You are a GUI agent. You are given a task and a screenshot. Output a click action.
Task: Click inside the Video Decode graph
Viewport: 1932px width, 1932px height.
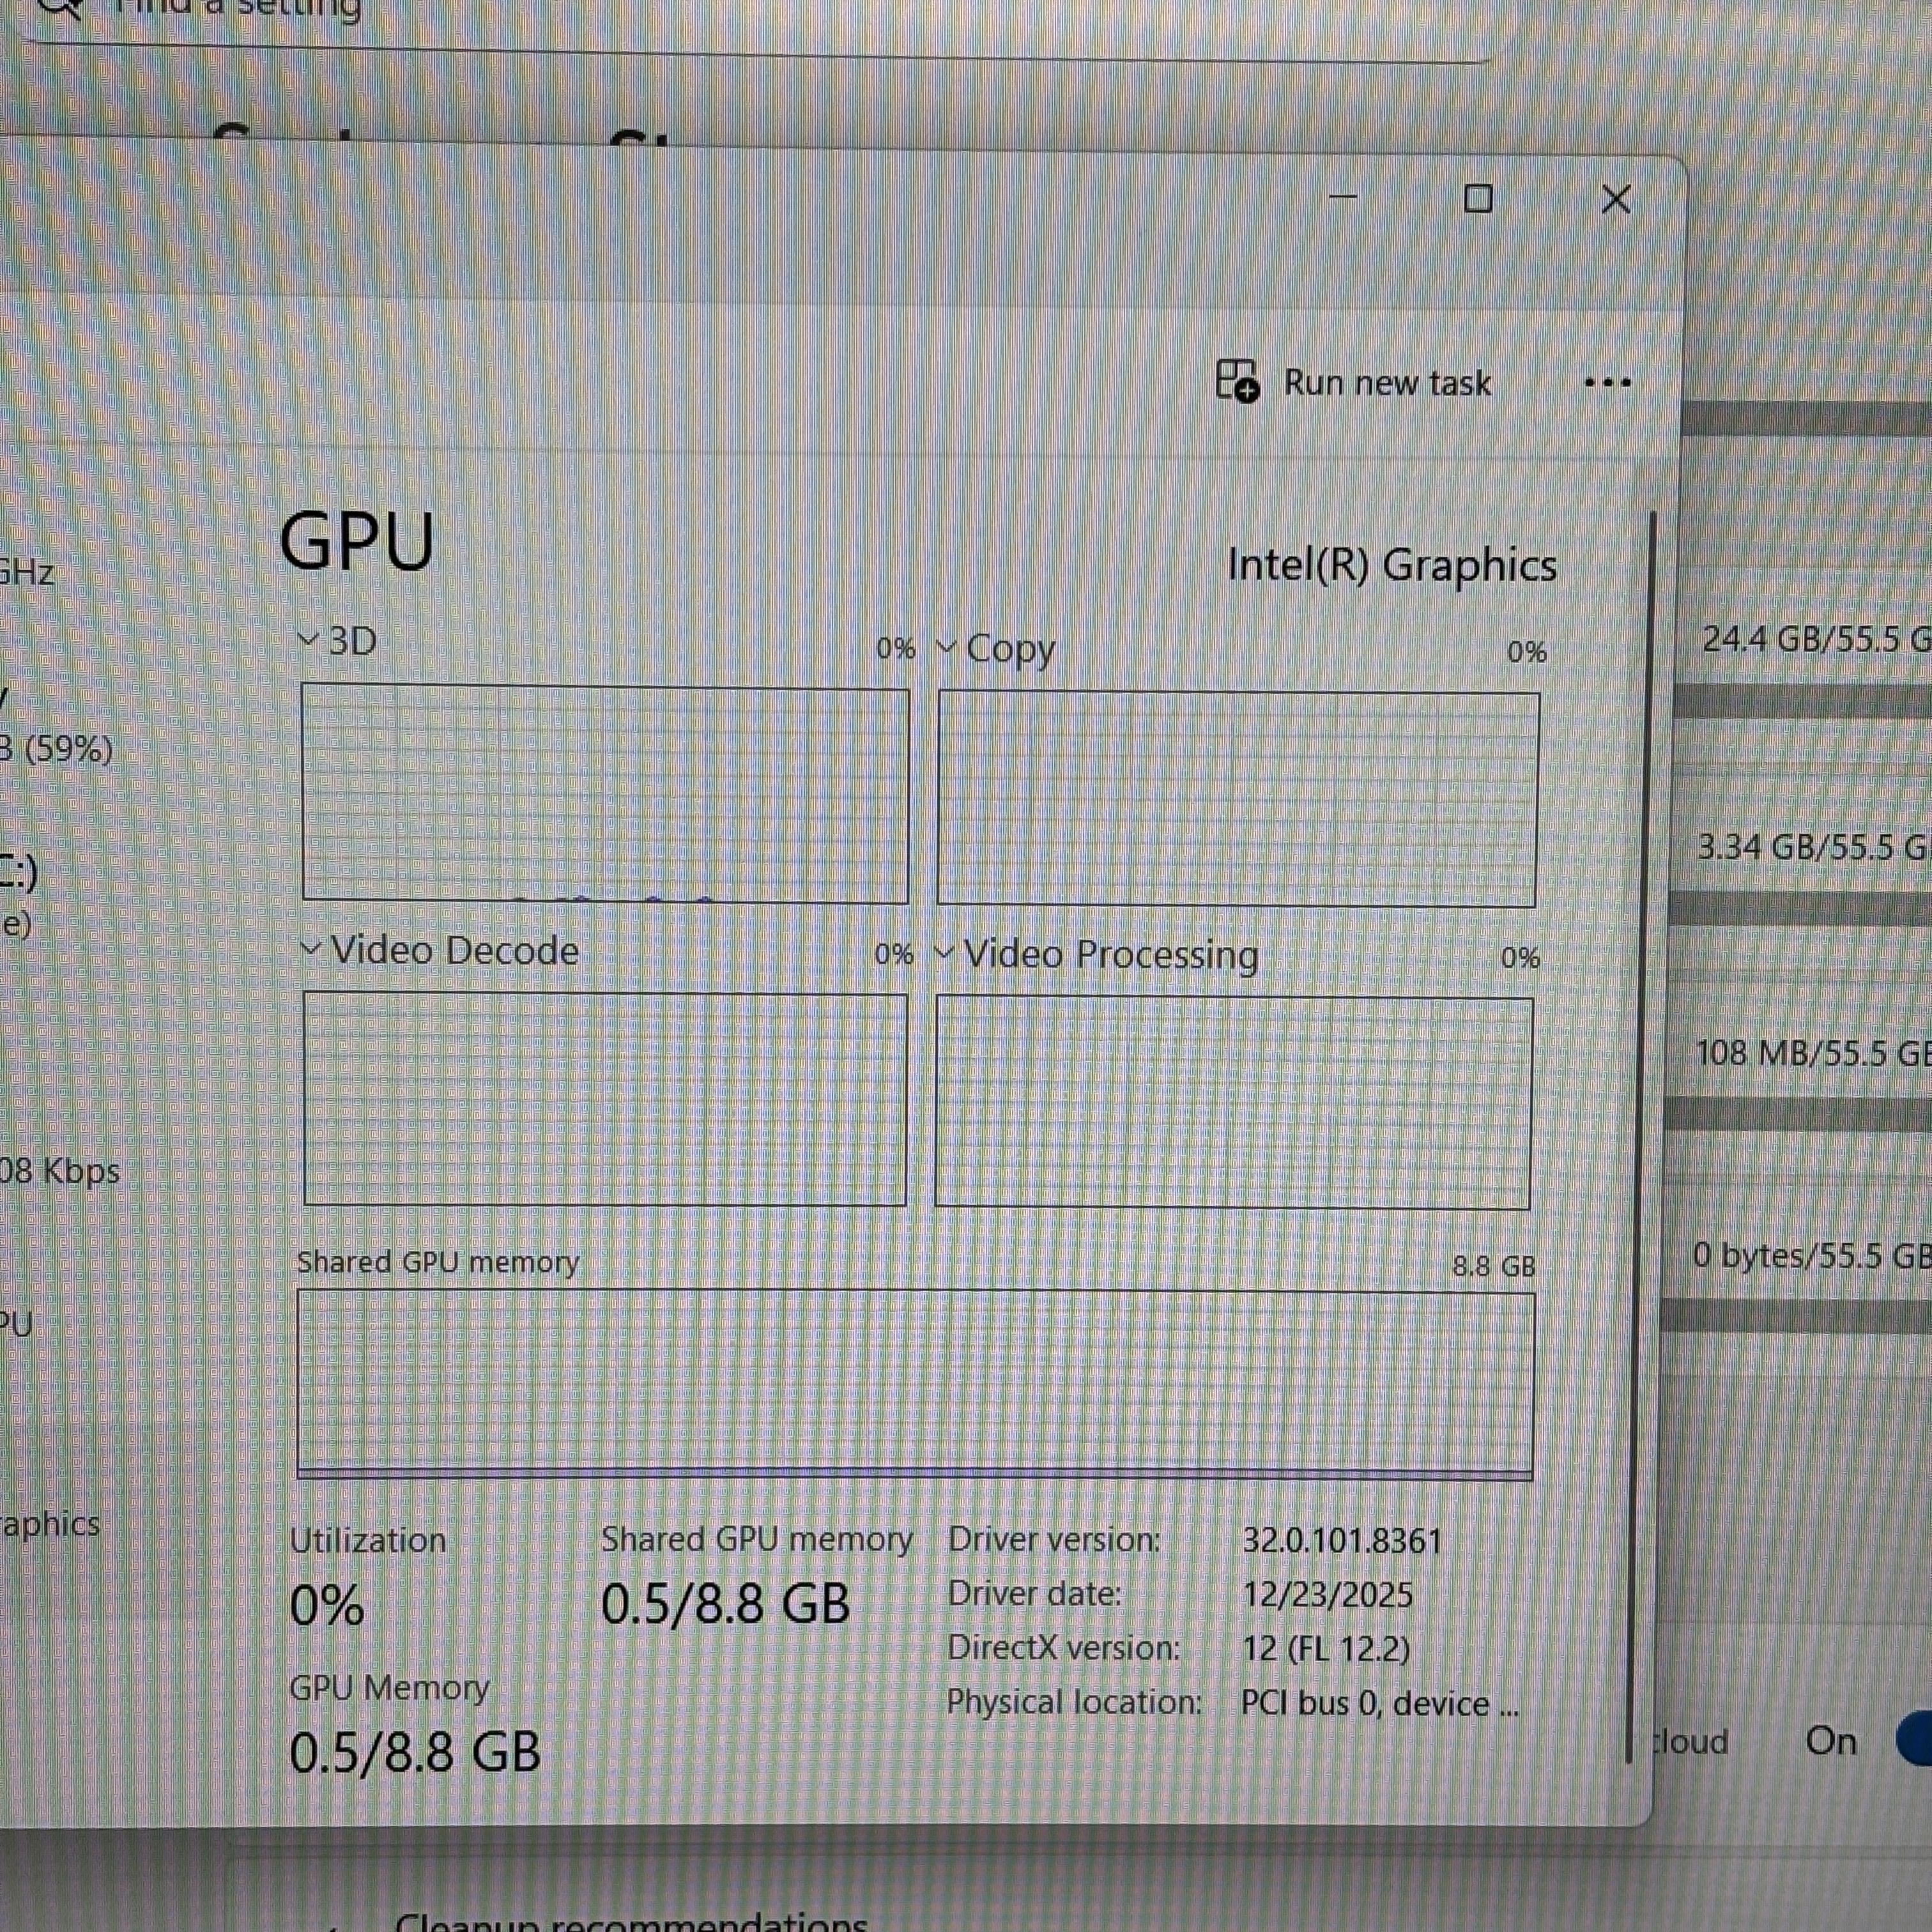coord(605,1099)
